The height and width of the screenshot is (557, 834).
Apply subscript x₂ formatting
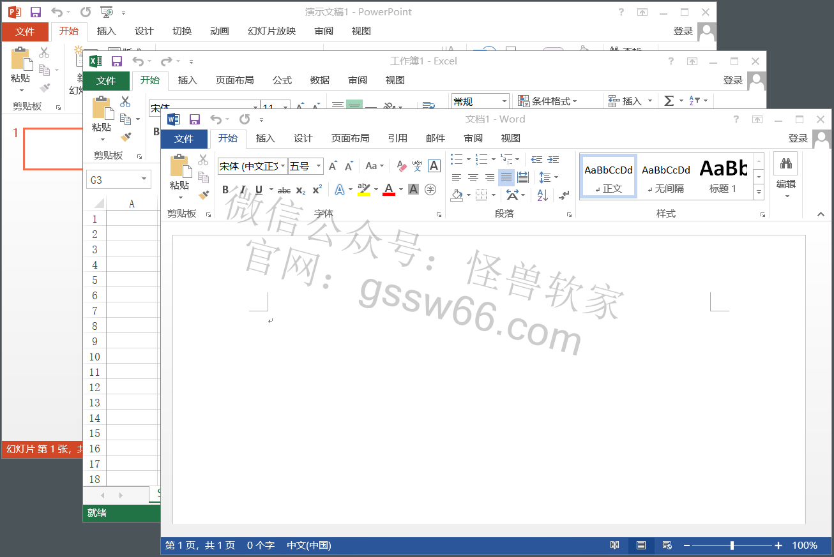pyautogui.click(x=301, y=190)
